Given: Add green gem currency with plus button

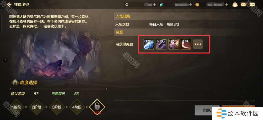Looking at the screenshot, I should [190, 5].
